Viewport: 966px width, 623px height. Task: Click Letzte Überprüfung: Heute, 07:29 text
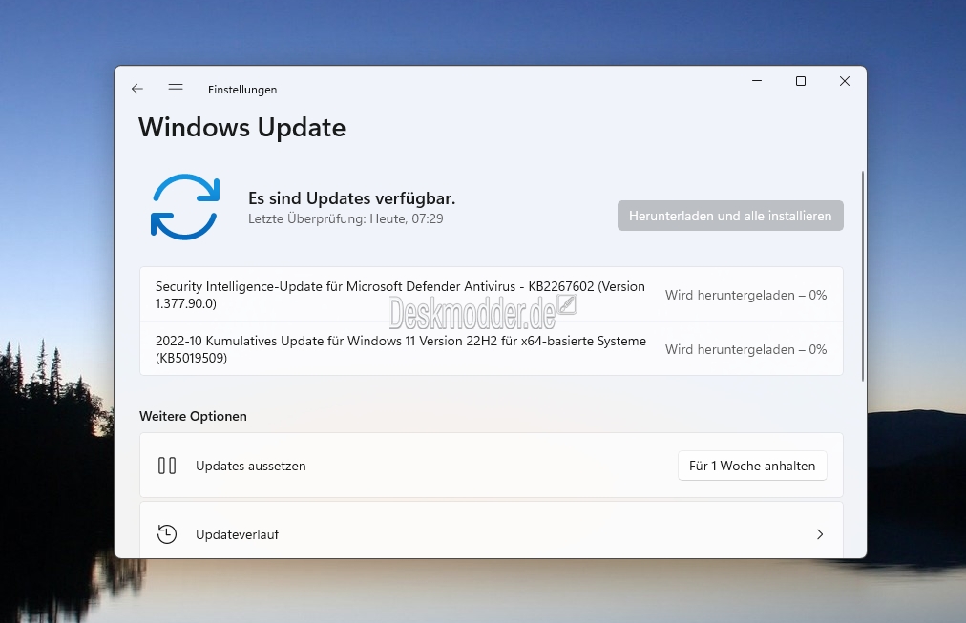pos(346,218)
